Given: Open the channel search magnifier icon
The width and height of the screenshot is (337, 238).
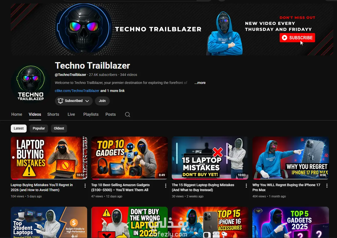Looking at the screenshot, I should (x=128, y=114).
